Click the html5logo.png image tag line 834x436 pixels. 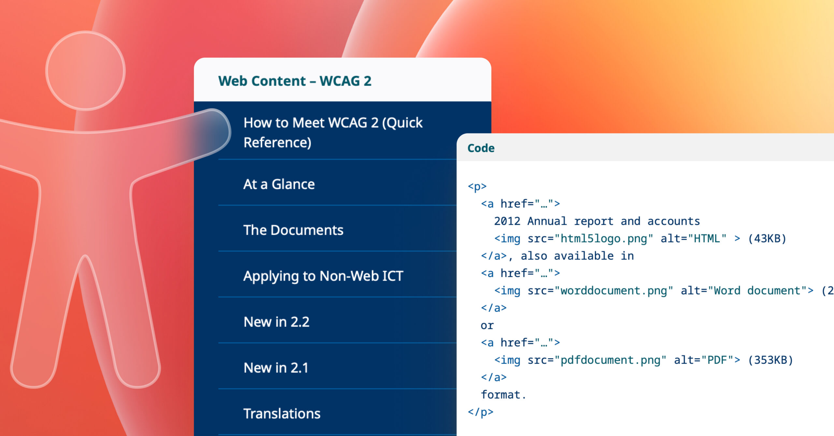click(640, 238)
